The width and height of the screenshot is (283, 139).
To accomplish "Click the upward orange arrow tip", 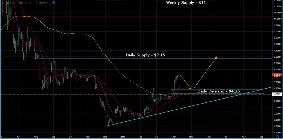I will pos(217,57).
